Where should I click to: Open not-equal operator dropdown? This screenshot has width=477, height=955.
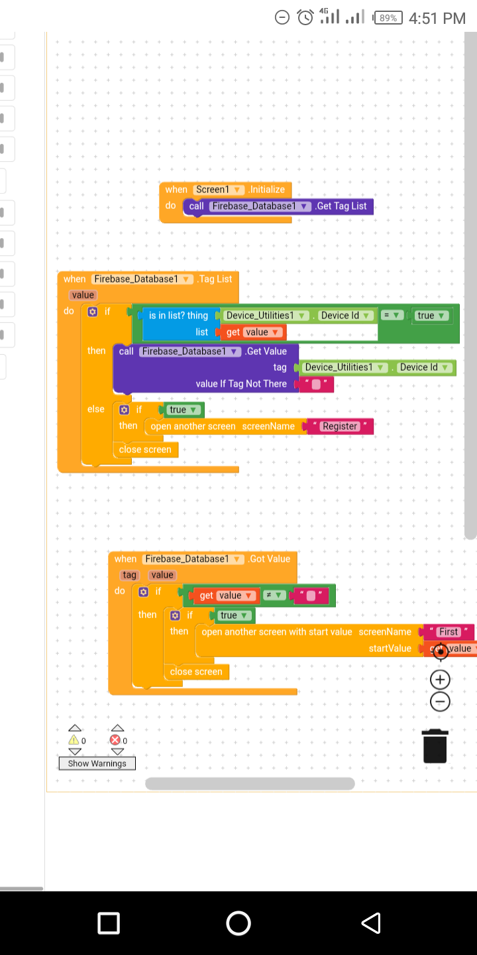[275, 596]
